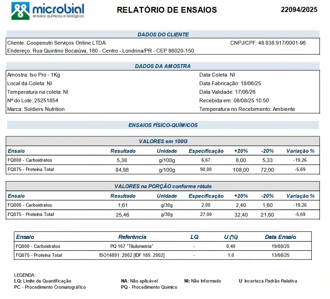This screenshot has width=330, height=299.
Task: Select the Endereço Rua Quintino Bocaiúva line
Action: tap(100, 51)
